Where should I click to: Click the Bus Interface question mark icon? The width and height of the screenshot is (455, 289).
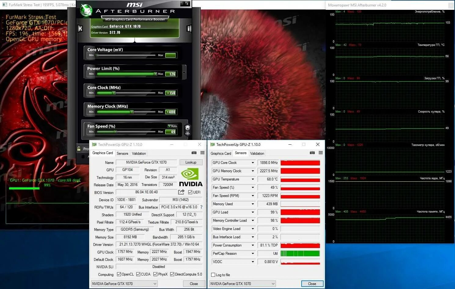pos(201,207)
